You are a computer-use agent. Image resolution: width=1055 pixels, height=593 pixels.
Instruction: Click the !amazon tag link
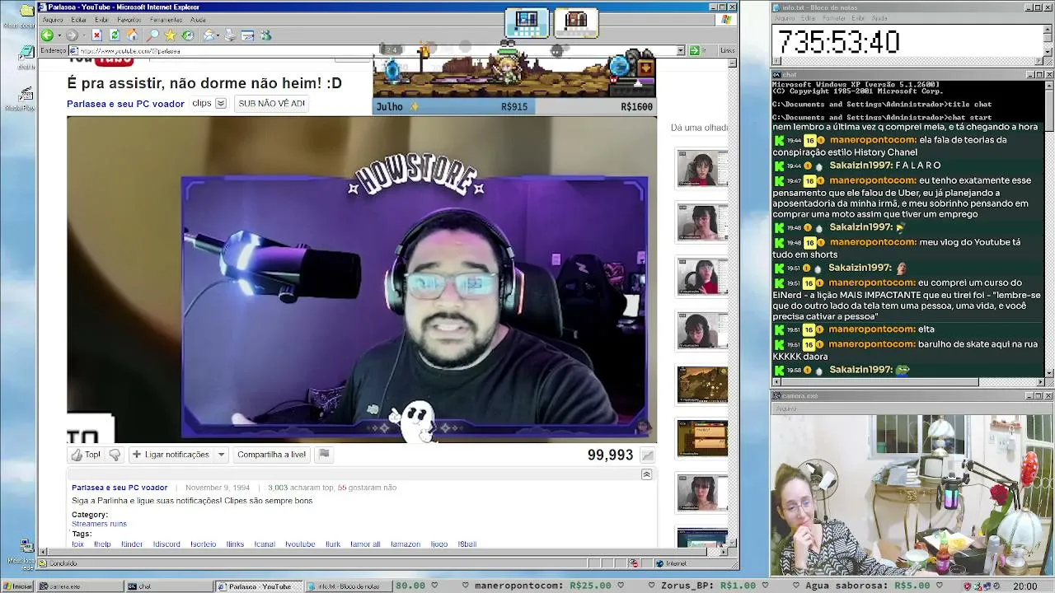[406, 544]
